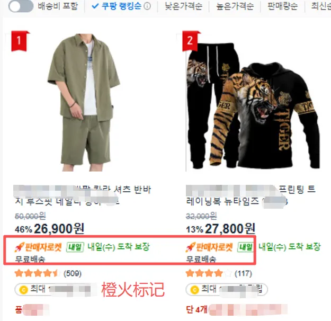Select 쿠팡 랭킹순 sort option
The image size is (331, 321).
click(x=117, y=6)
